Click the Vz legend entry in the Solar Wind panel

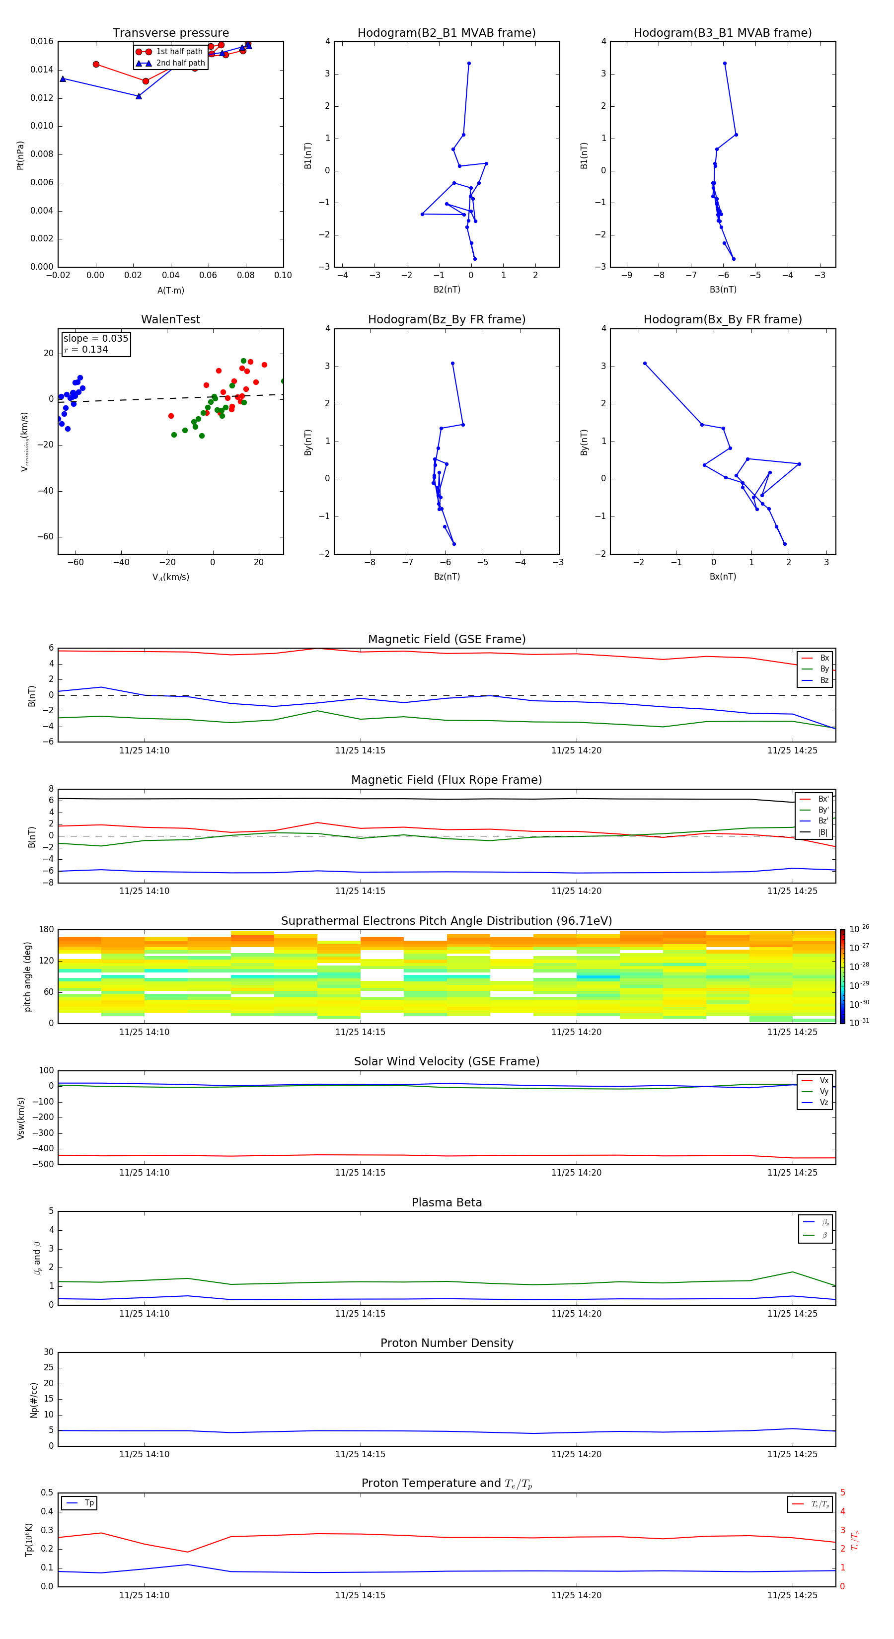[815, 1103]
